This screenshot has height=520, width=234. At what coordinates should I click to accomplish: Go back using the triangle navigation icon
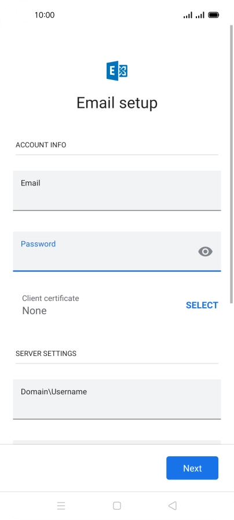pyautogui.click(x=173, y=506)
